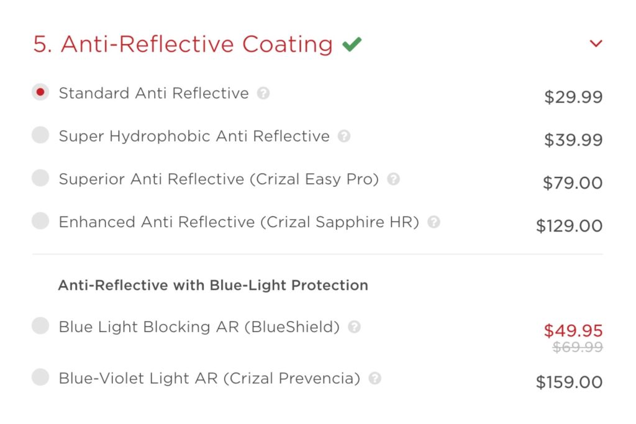
Task: Click the Super Hydrophobic Anti Reflective help icon
Action: 344,136
